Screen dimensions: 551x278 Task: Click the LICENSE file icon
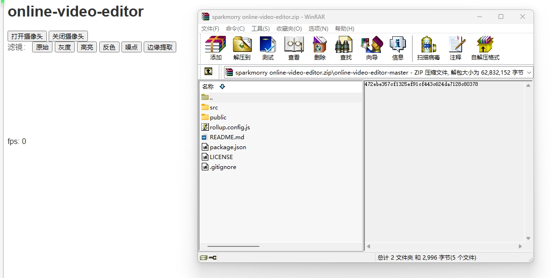(x=205, y=157)
